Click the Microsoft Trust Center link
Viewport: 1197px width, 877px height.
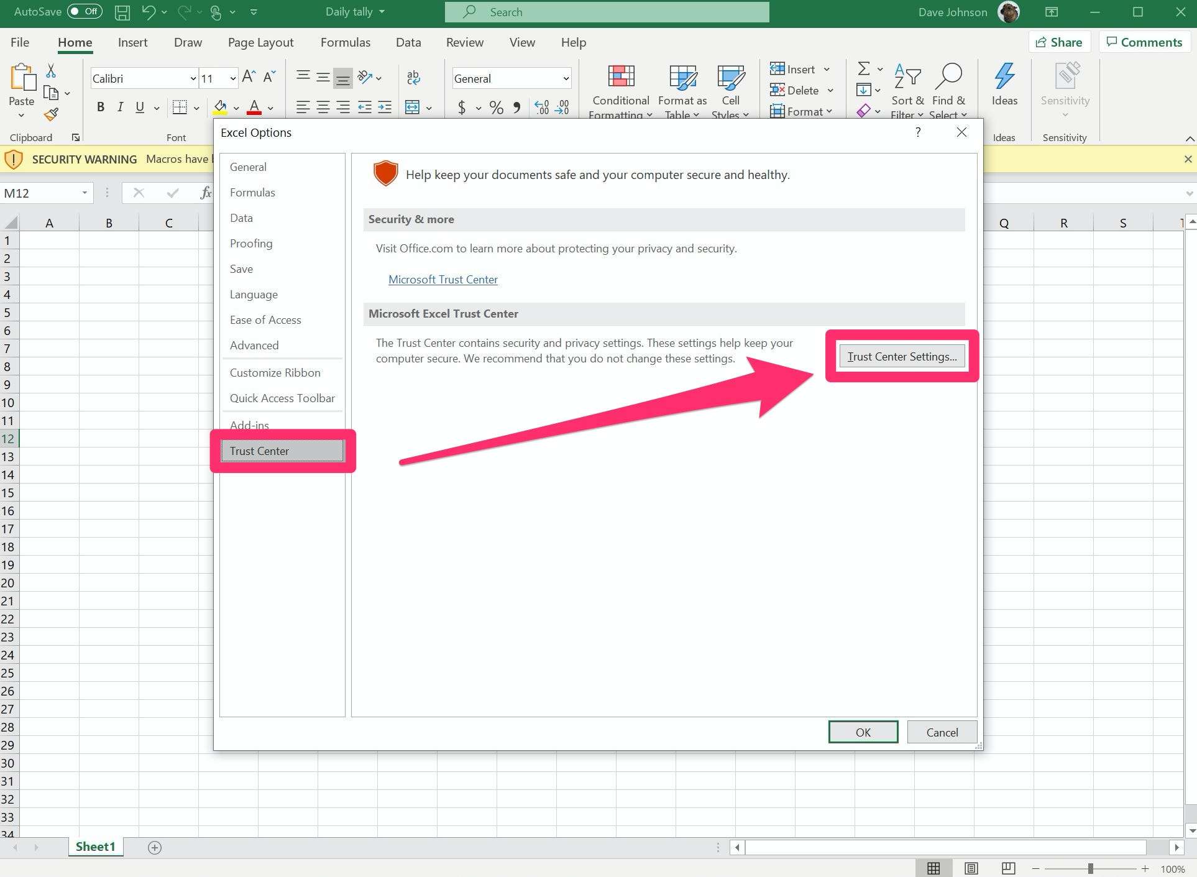(x=443, y=280)
